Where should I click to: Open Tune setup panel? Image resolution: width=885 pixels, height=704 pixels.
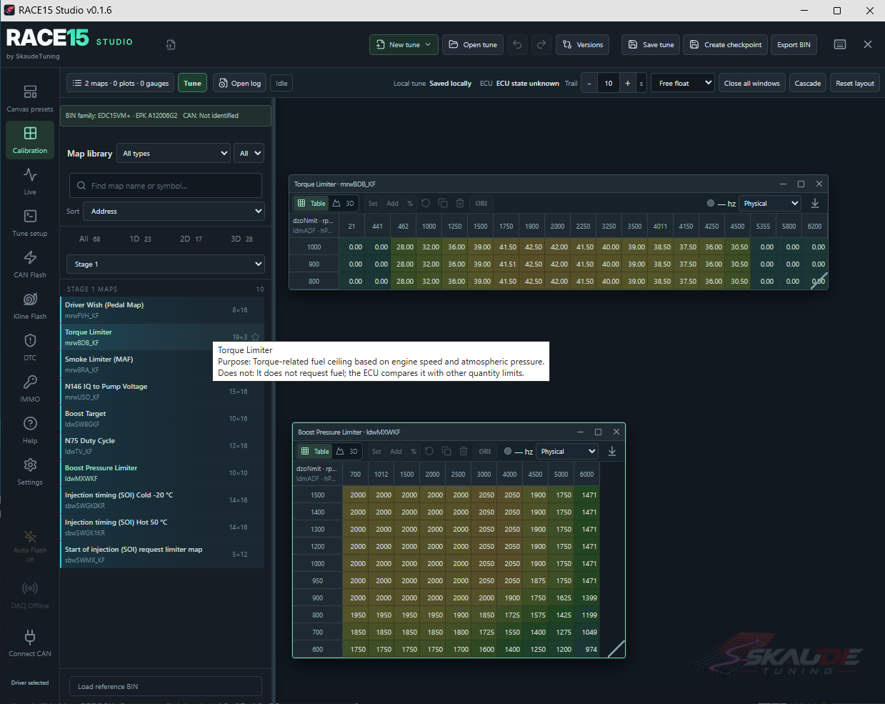(x=30, y=223)
